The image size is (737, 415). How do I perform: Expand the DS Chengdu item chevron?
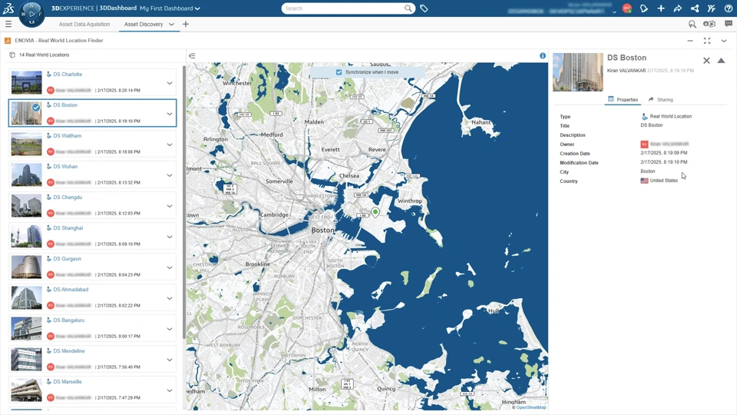(x=170, y=206)
